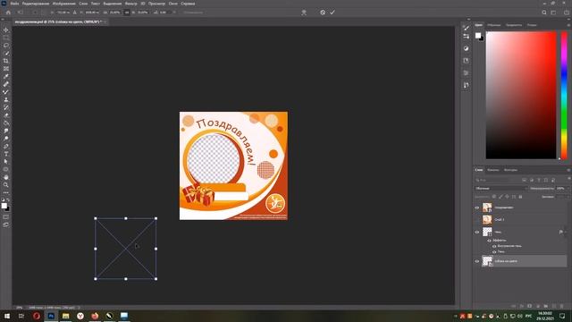Select the History Brush tool
The height and width of the screenshot is (322, 572).
(6, 107)
